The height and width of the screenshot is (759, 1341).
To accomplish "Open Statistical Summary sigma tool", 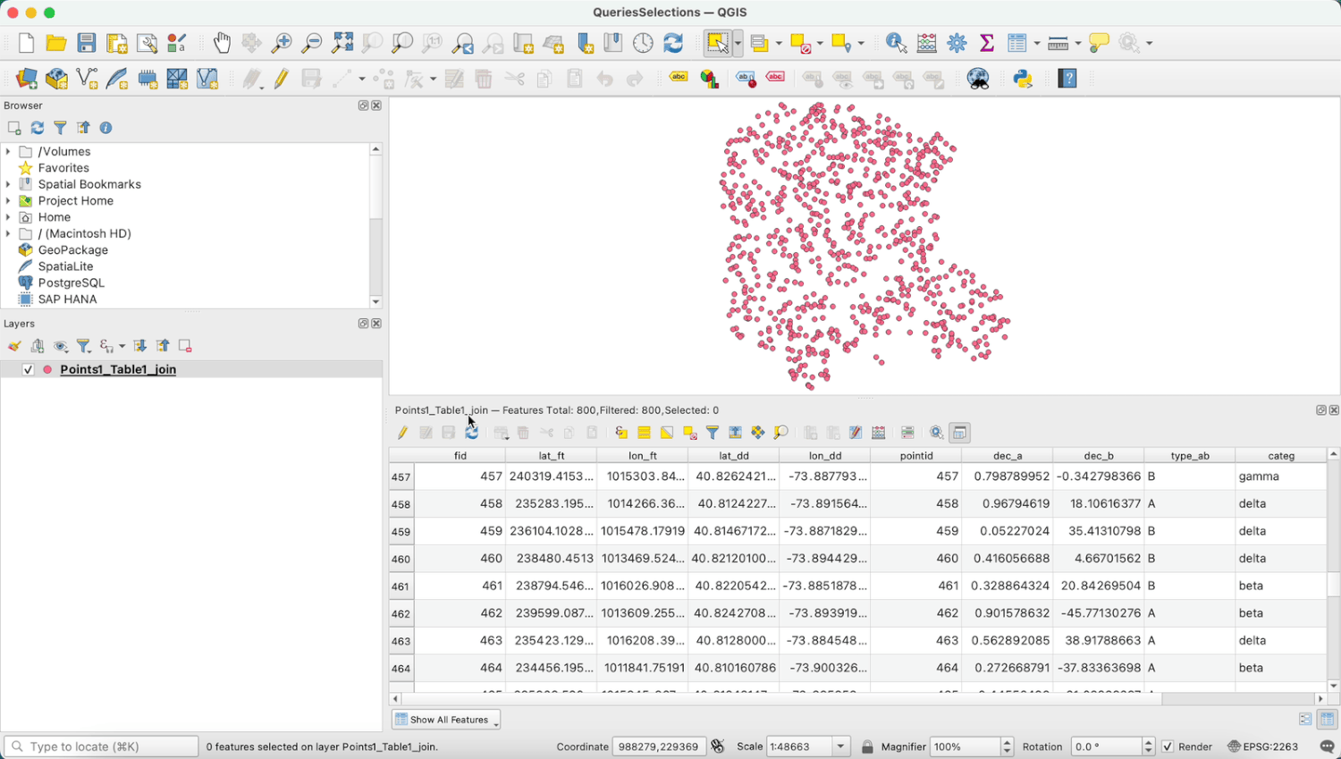I will point(987,42).
